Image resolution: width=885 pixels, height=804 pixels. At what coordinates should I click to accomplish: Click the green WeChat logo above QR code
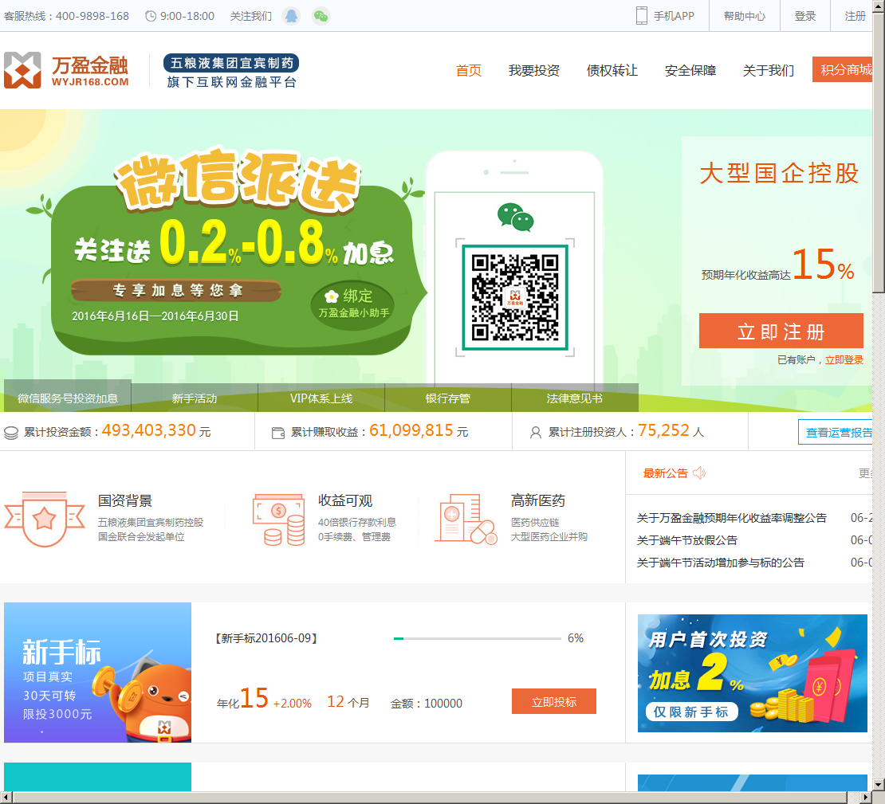(515, 218)
